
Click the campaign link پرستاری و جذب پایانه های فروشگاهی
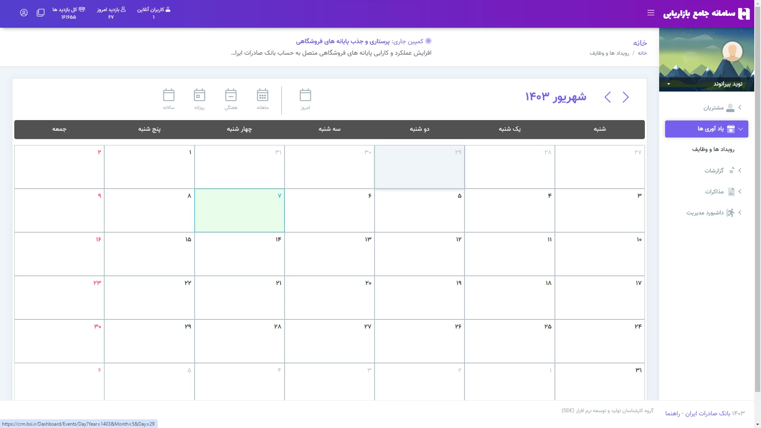point(343,41)
